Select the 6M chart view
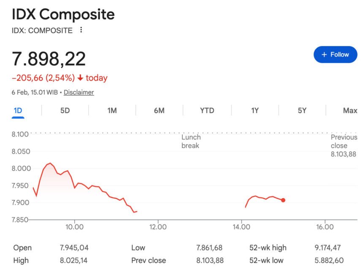Screen dimensions: 363x277 pyautogui.click(x=159, y=110)
